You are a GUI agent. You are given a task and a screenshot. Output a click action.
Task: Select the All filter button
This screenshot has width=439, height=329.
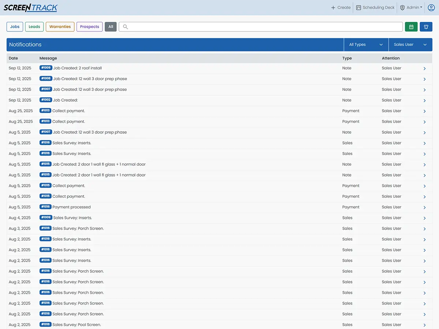(111, 27)
